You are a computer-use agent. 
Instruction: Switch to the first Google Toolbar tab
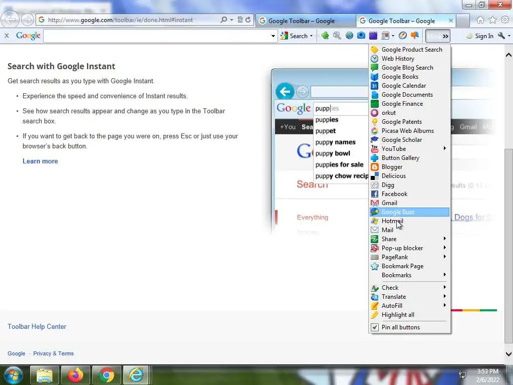click(306, 21)
